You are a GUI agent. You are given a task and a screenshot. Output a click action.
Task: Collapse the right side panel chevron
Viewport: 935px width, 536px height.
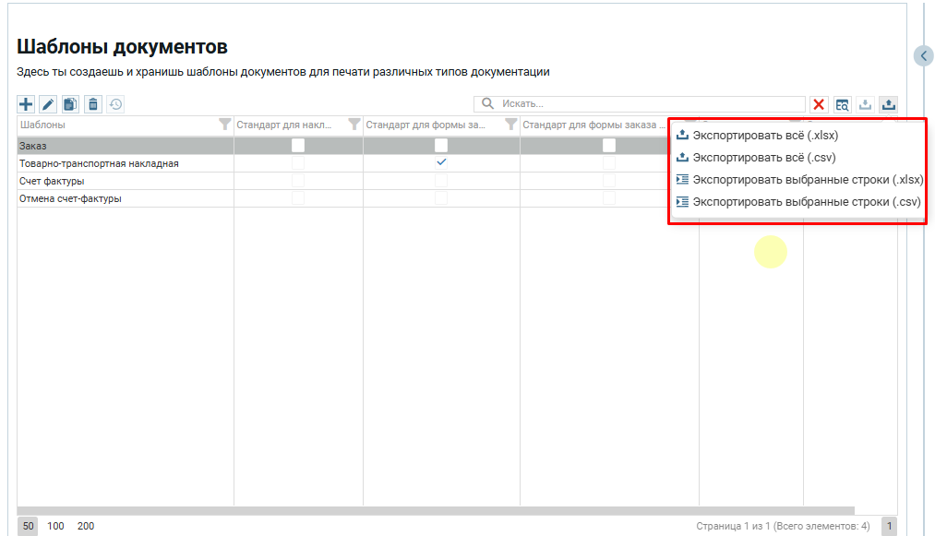pyautogui.click(x=924, y=56)
